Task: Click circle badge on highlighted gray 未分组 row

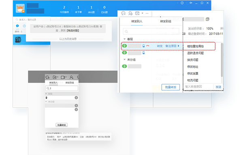Action: tap(76, 106)
